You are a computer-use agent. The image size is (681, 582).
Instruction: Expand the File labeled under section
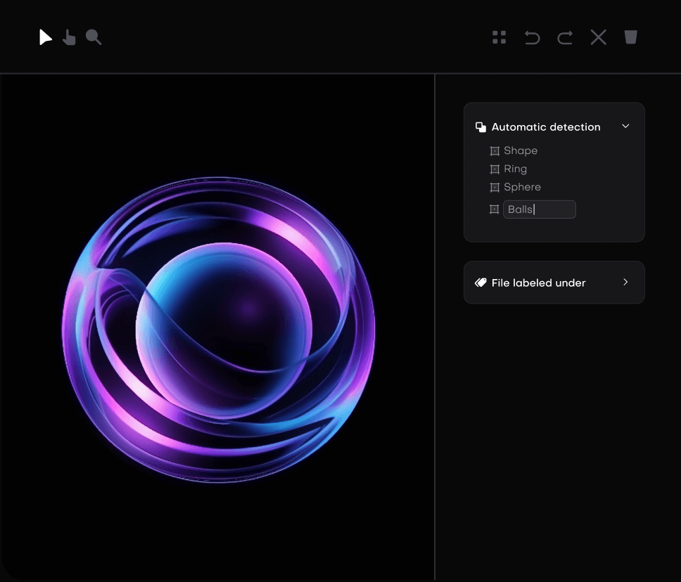[x=625, y=282]
